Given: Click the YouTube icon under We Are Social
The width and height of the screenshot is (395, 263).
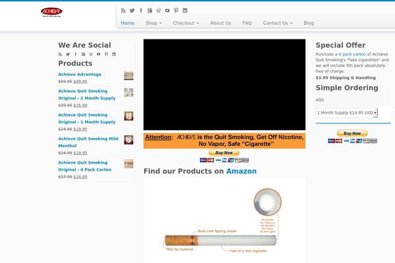Looking at the screenshot, I should [x=99, y=54].
